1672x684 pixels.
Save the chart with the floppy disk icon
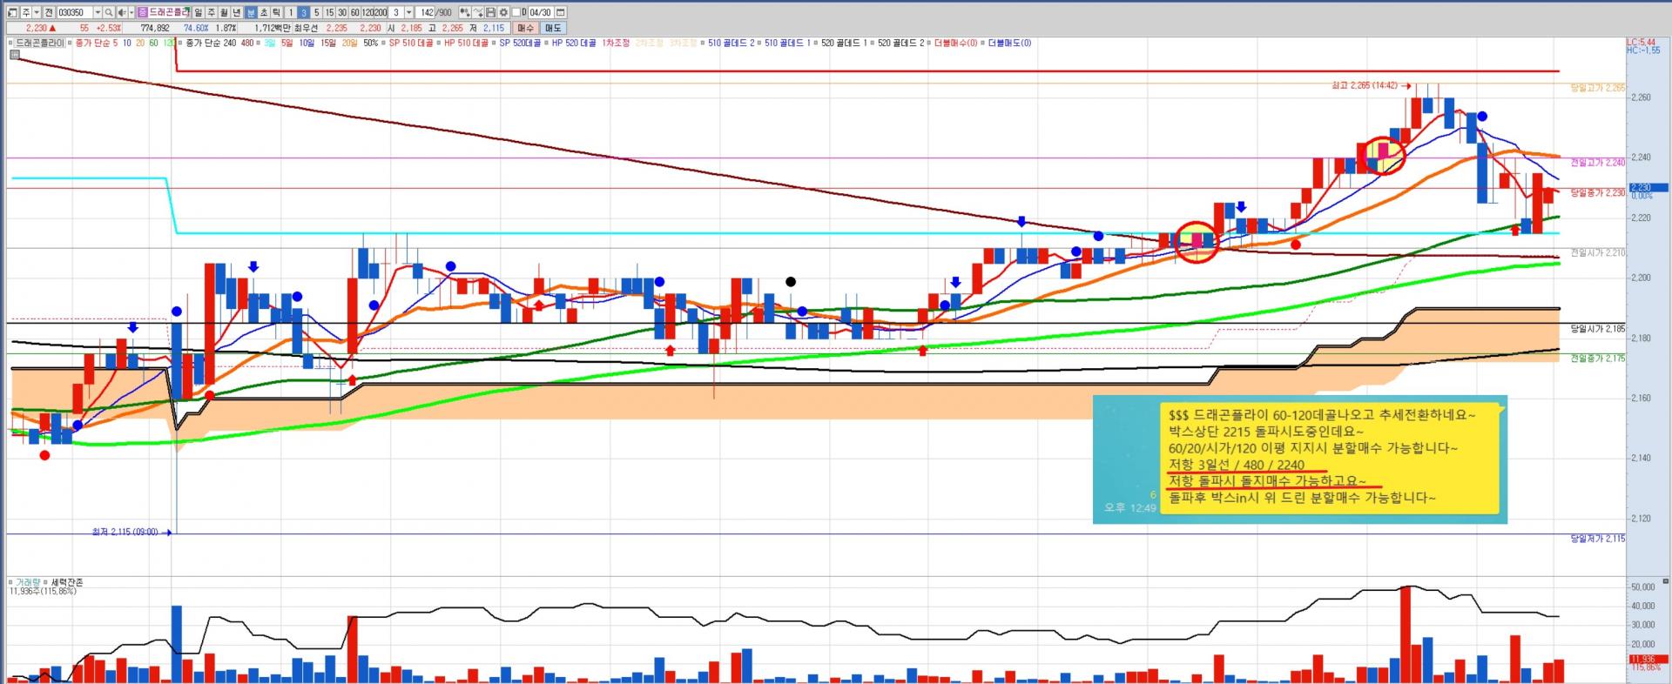click(x=491, y=13)
